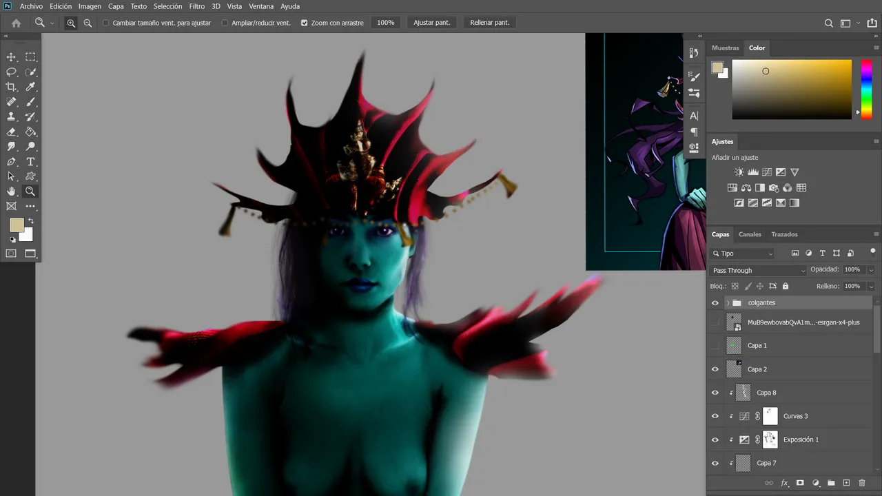Add Channel Mixer adjustment
Viewport: 882px width, 496px height.
pos(788,187)
